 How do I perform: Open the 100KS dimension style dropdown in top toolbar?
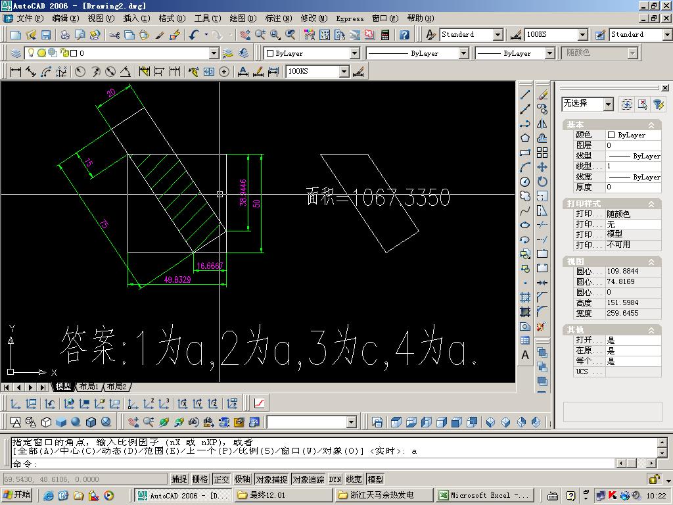click(x=582, y=35)
